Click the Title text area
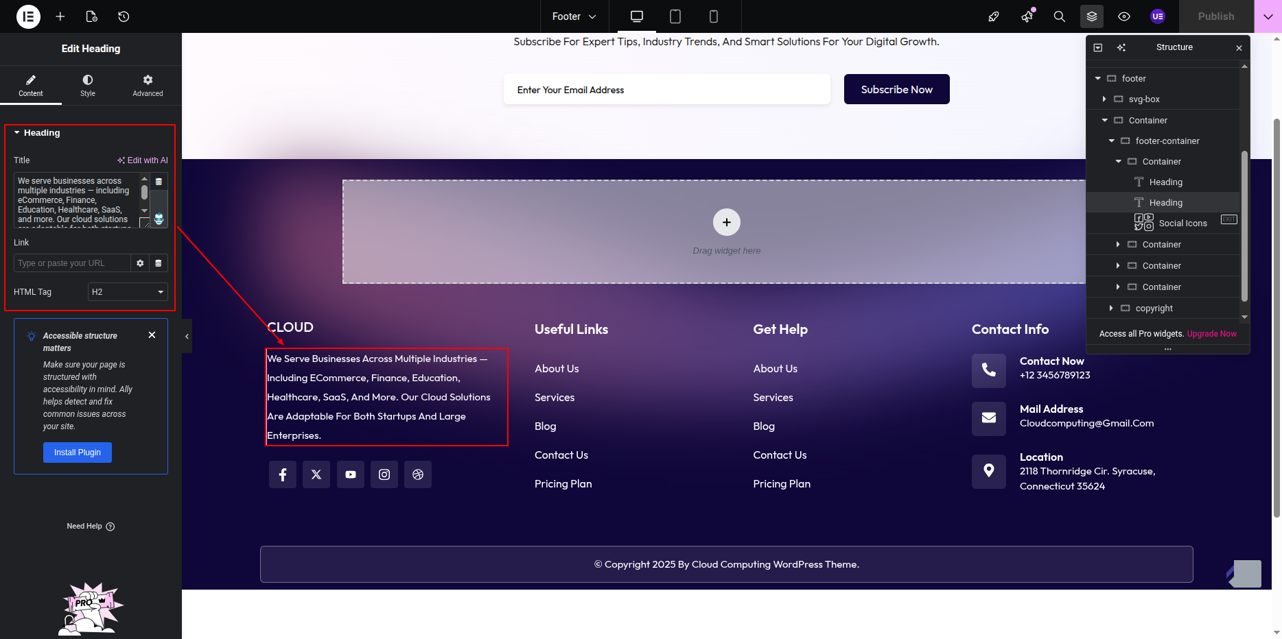This screenshot has width=1282, height=639. click(x=77, y=200)
